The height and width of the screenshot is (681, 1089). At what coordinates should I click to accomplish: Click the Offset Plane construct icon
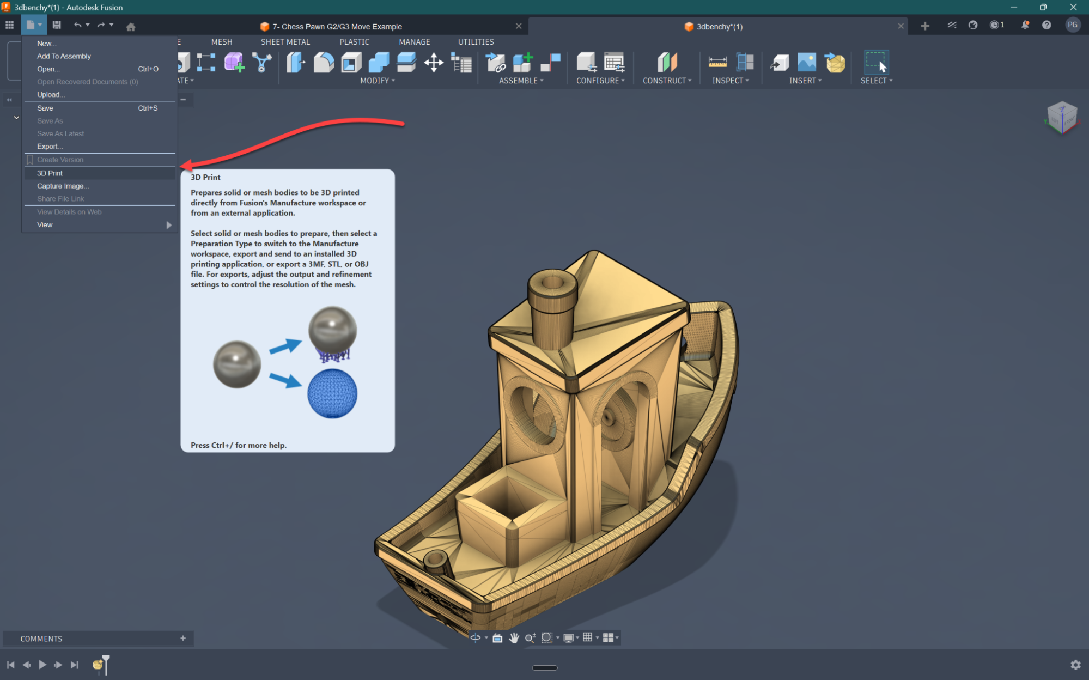(x=667, y=63)
